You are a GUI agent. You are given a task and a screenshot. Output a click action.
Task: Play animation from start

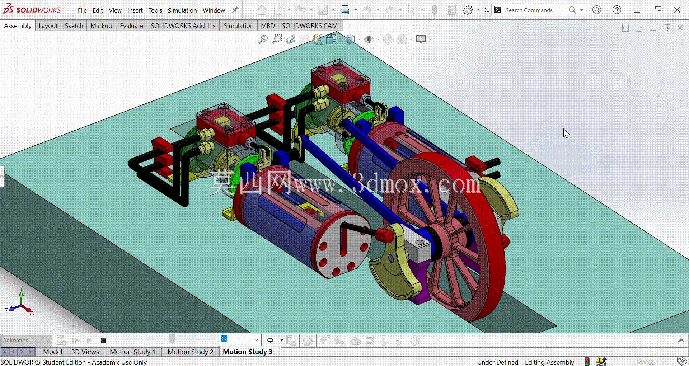[76, 341]
